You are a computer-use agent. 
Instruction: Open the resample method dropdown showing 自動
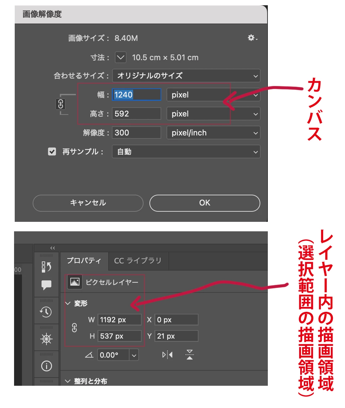point(186,152)
